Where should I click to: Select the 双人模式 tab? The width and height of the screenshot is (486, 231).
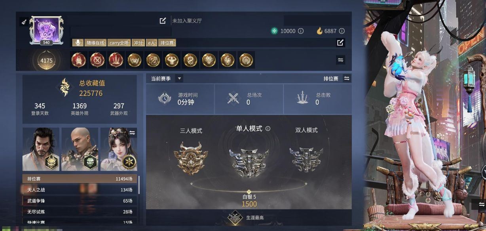tap(306, 130)
